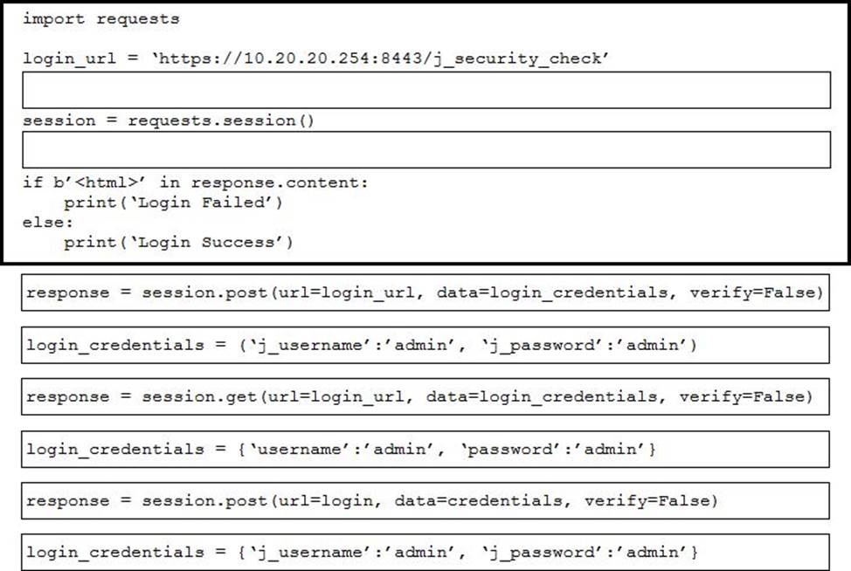
Task: Click the print('Login Success') statement
Action: 178,243
